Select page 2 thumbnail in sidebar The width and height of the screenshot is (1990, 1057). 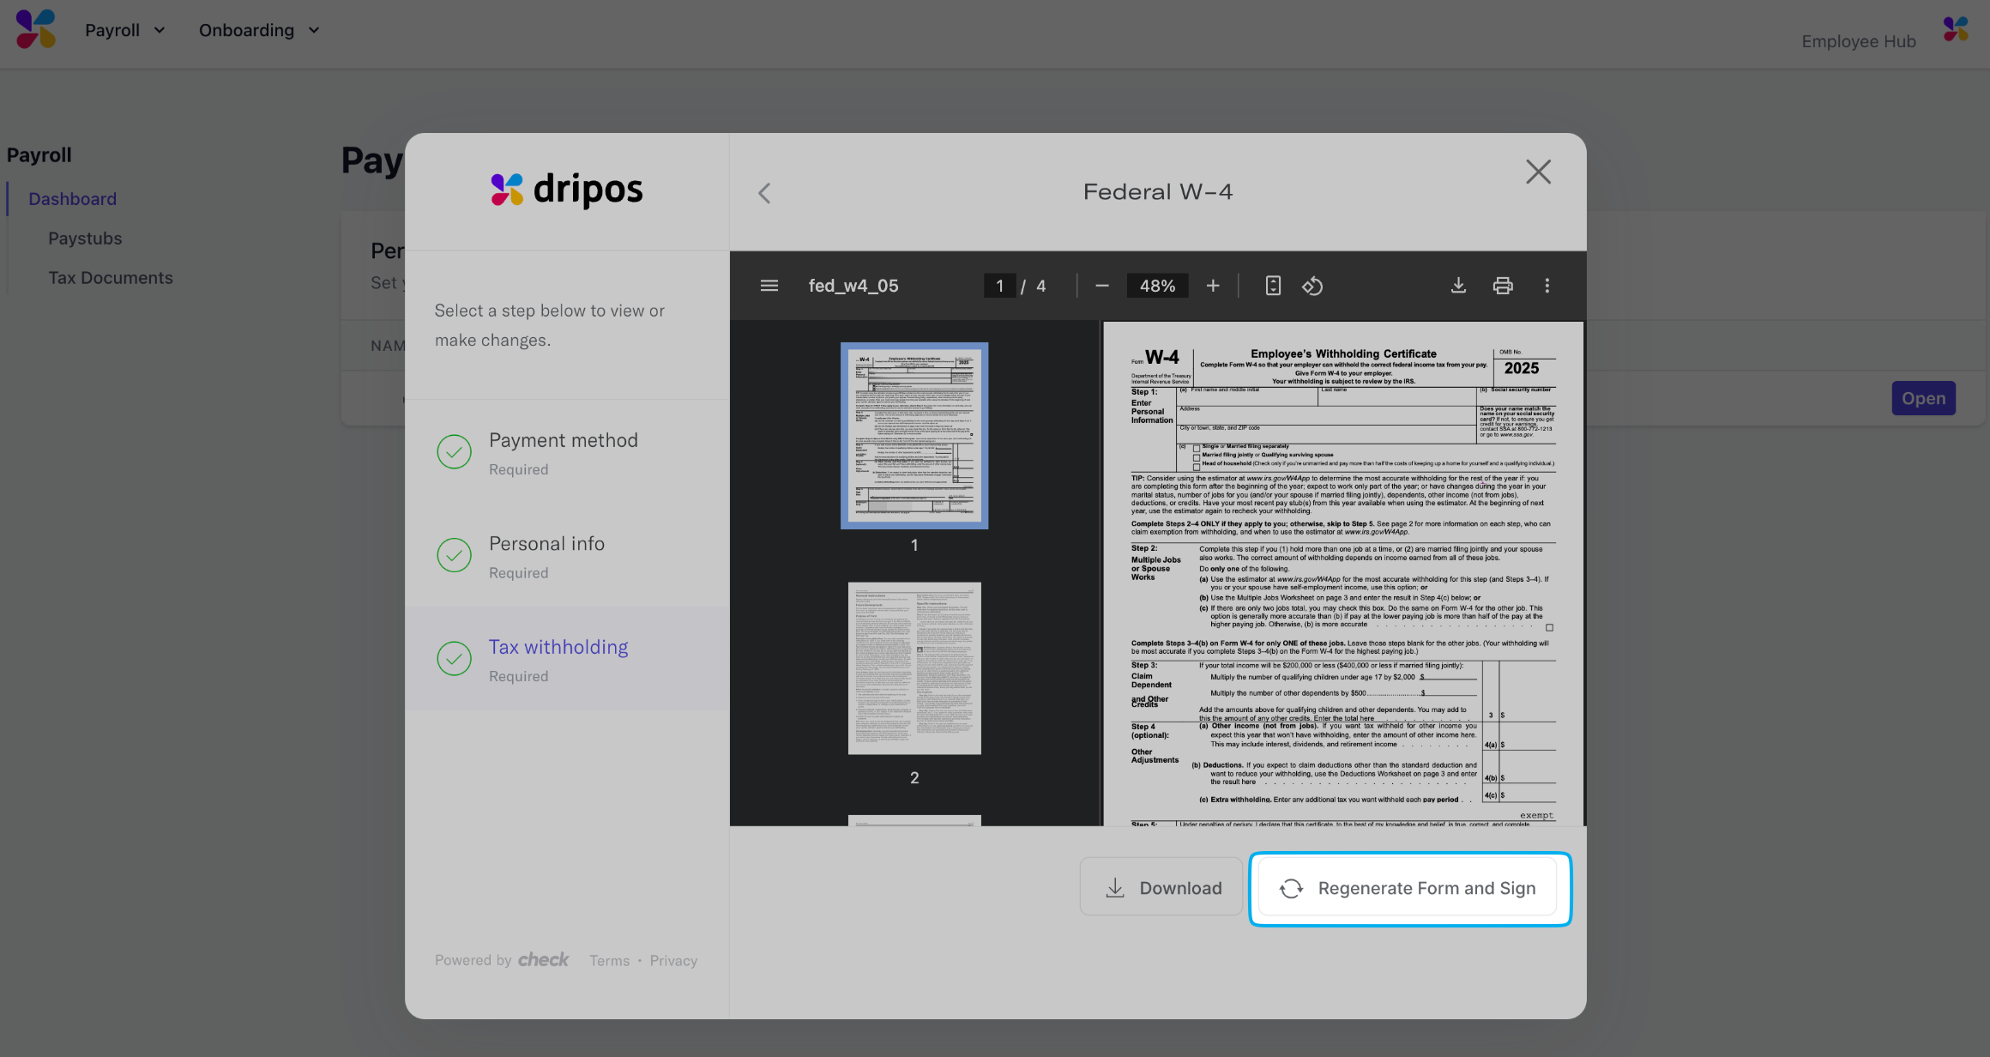(914, 668)
